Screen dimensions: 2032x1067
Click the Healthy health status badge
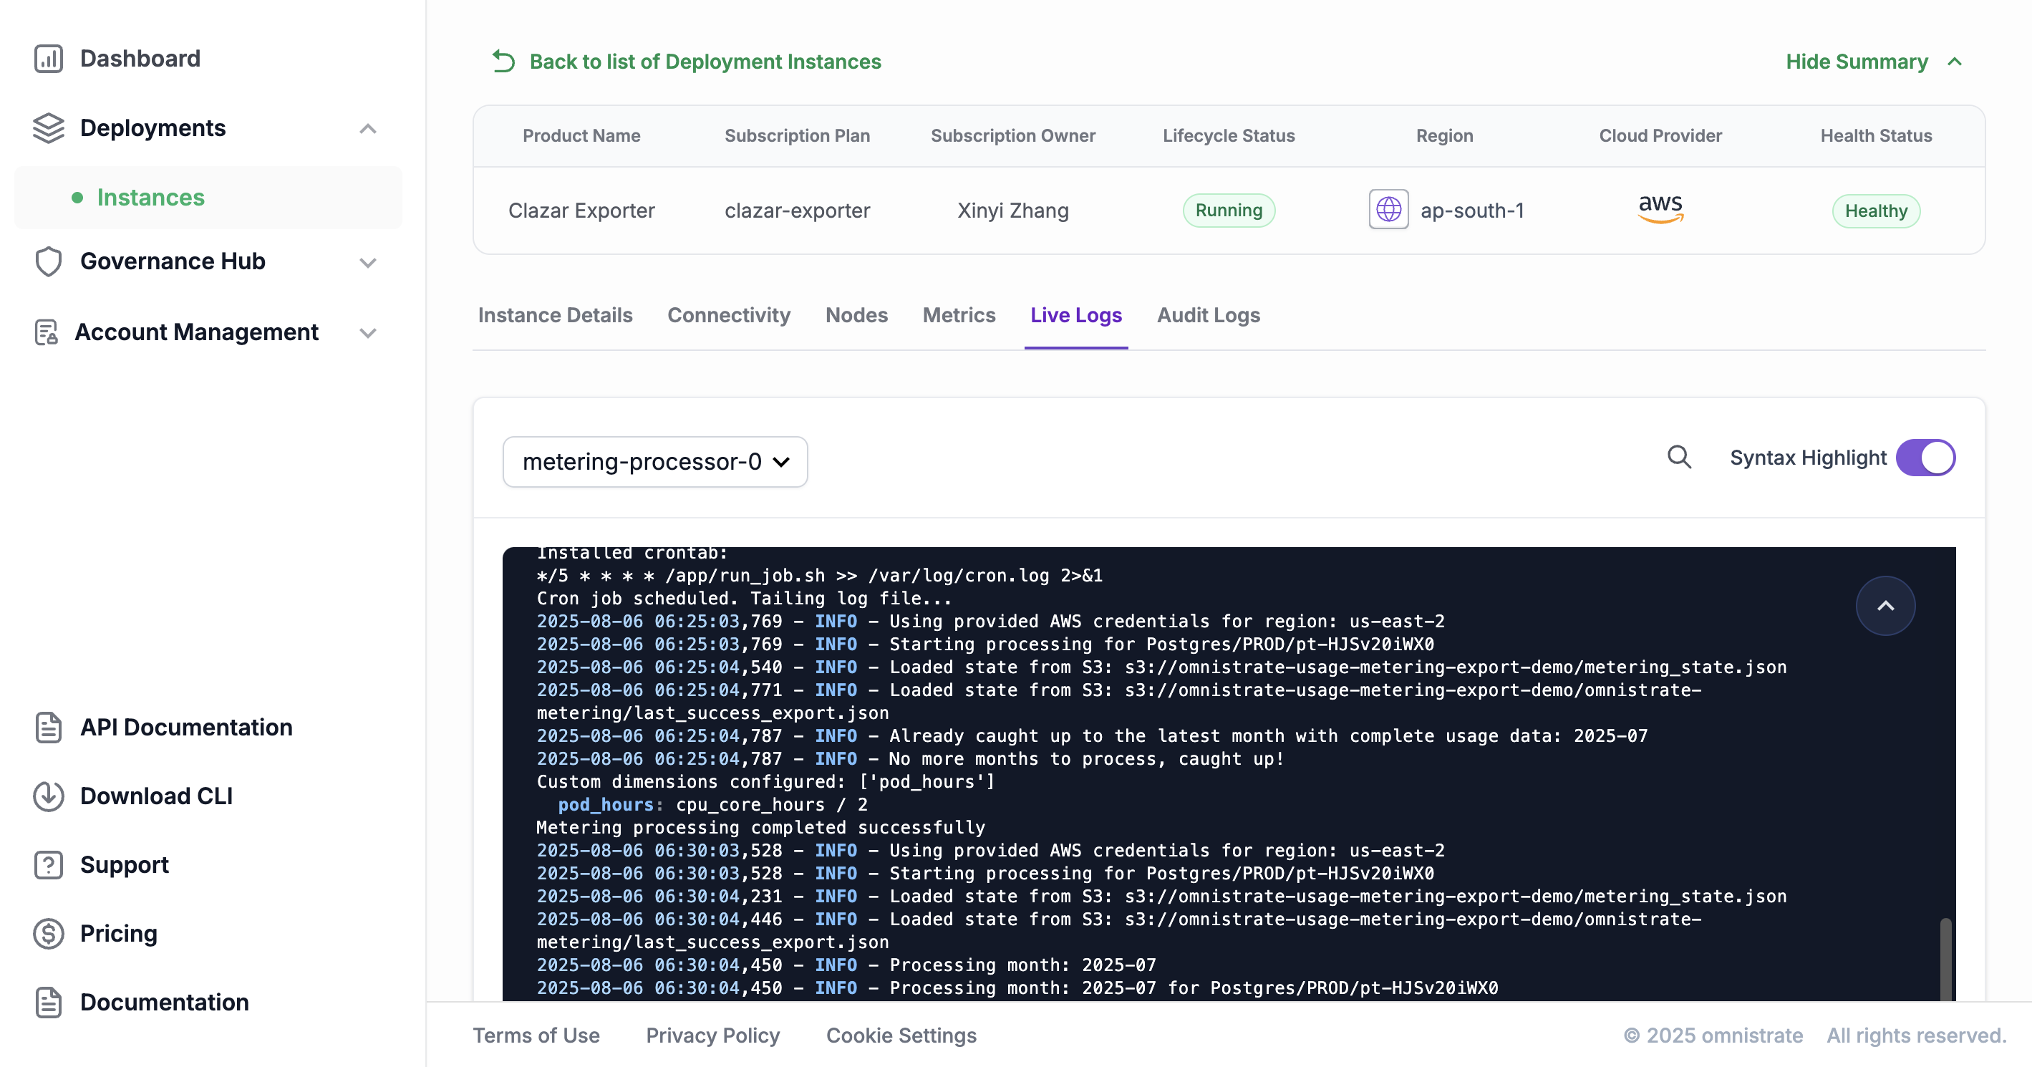(1876, 211)
